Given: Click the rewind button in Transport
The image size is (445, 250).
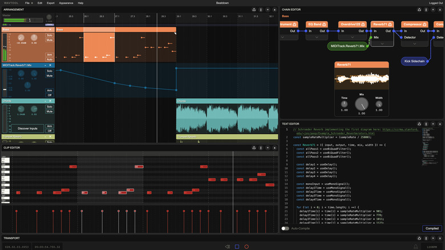Looking at the screenshot, I should click(x=227, y=247).
